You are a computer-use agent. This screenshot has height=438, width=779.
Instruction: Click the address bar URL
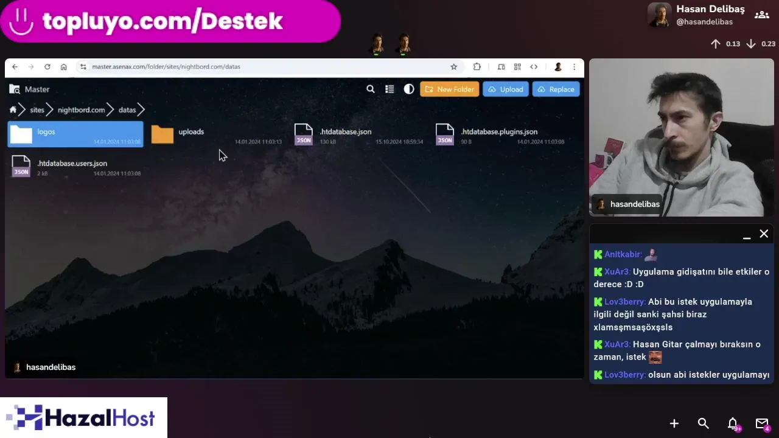click(166, 67)
